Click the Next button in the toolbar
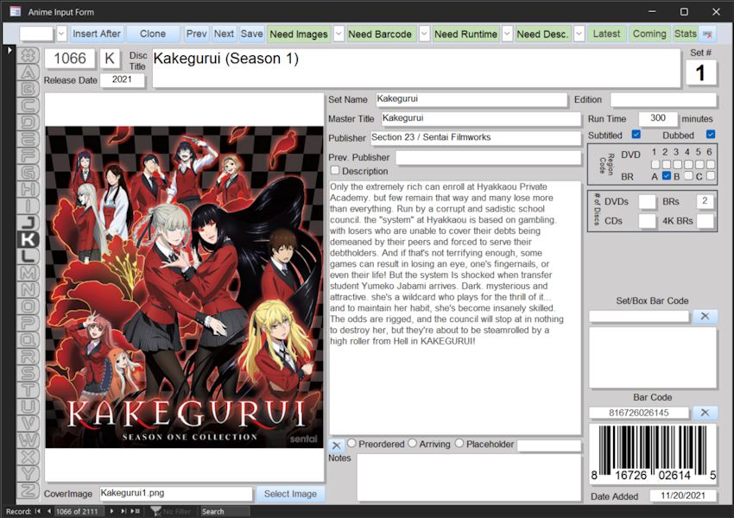 point(224,34)
